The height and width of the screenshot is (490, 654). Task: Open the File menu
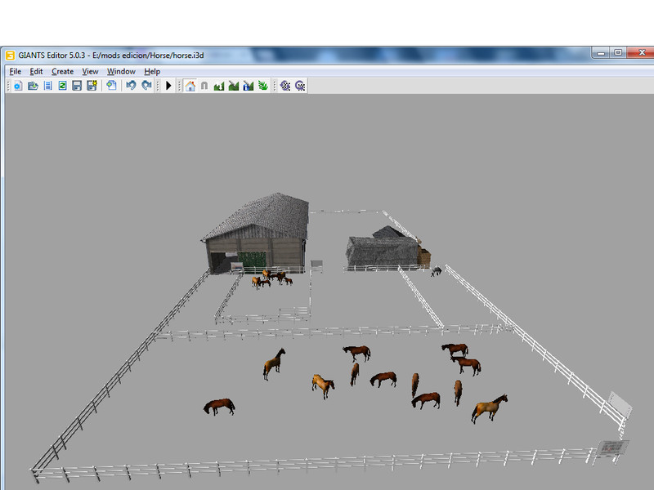point(16,71)
